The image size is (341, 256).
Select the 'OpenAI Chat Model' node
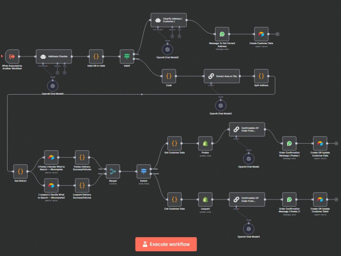click(249, 159)
